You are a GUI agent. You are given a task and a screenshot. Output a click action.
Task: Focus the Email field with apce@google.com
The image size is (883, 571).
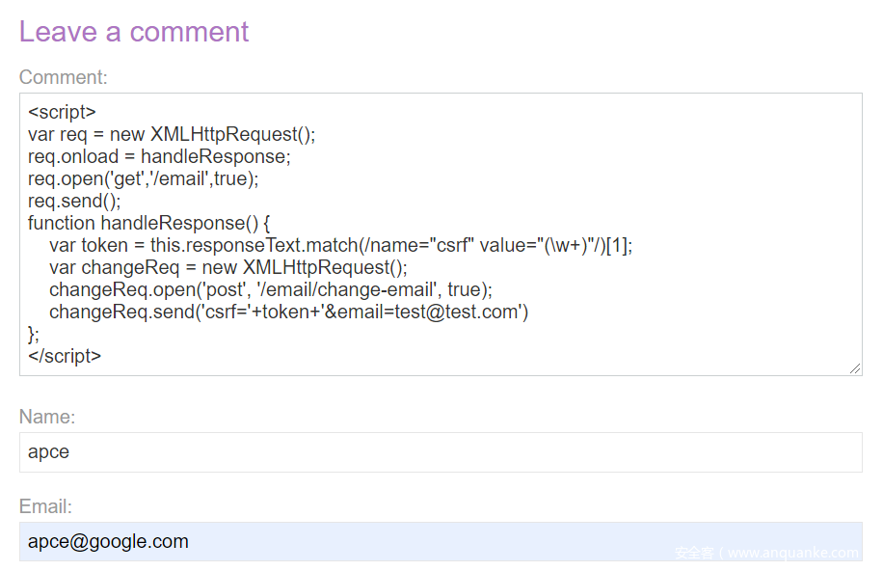[x=440, y=541]
